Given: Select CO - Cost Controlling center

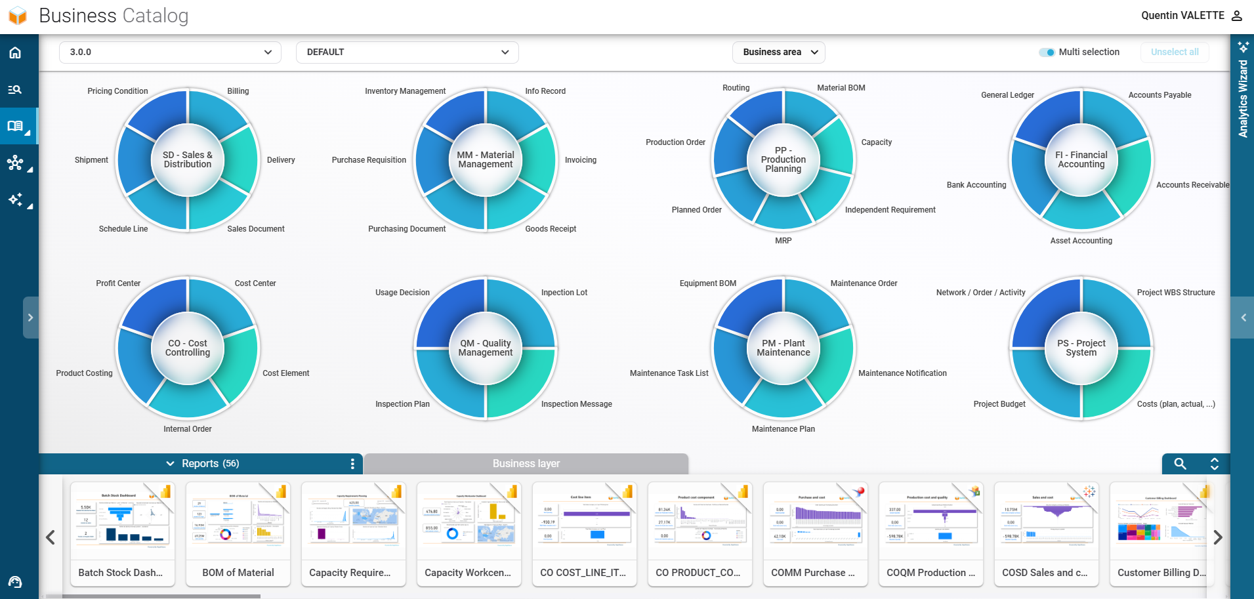Looking at the screenshot, I should click(188, 348).
